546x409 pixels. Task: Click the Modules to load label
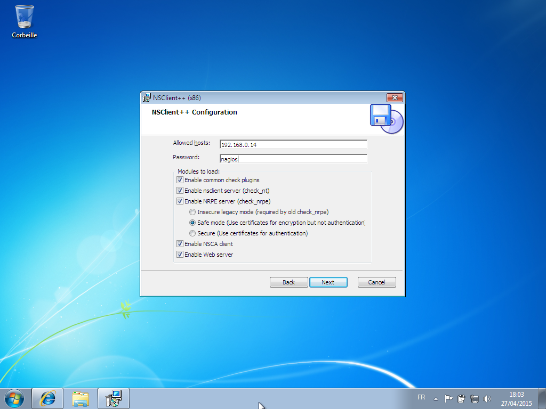[x=198, y=171]
